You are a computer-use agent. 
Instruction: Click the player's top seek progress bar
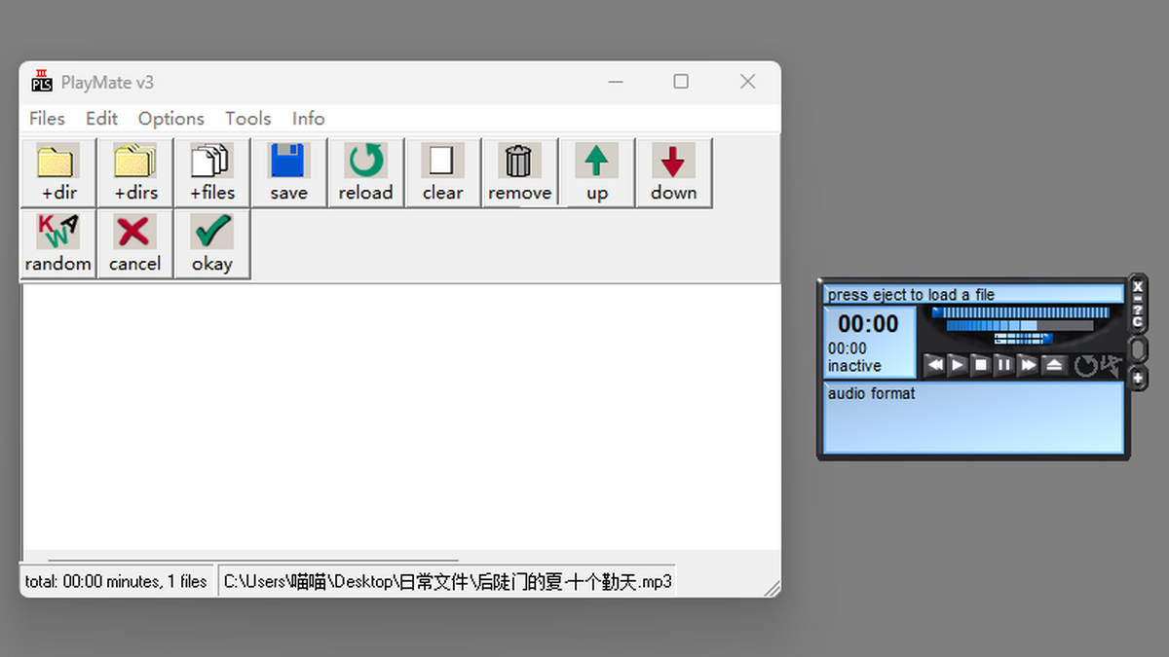pos(1020,312)
